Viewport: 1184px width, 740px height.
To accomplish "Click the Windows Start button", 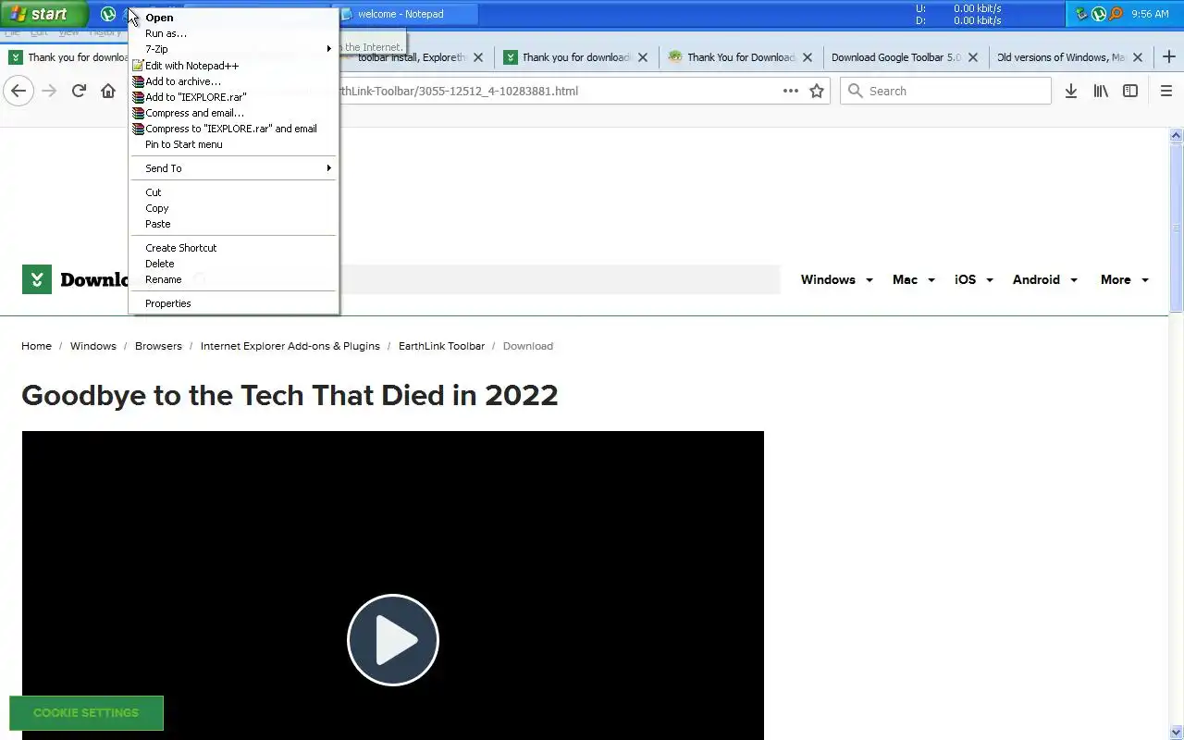I will tap(43, 14).
